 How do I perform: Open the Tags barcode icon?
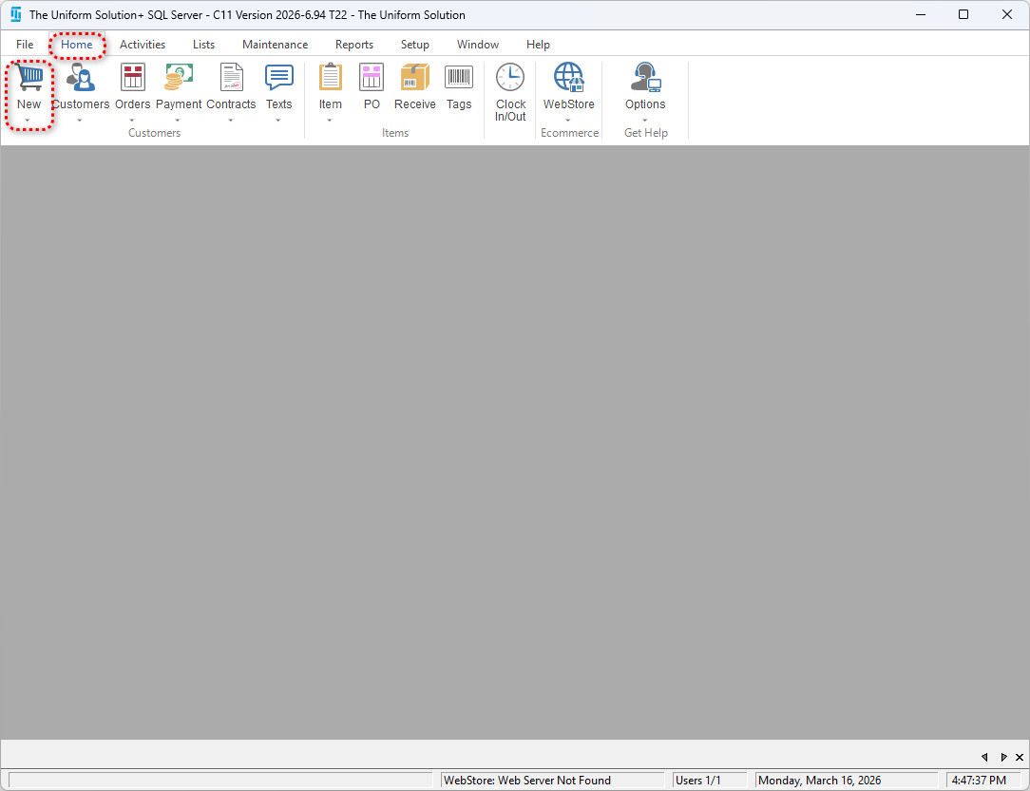click(459, 78)
